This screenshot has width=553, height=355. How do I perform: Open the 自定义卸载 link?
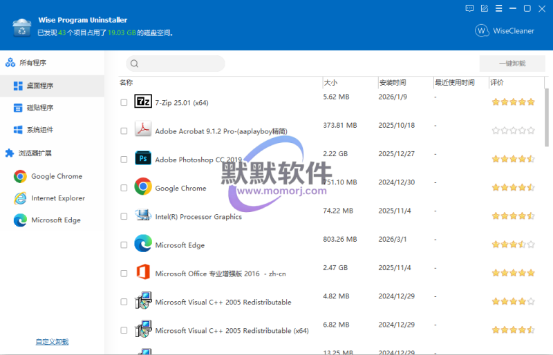click(52, 342)
